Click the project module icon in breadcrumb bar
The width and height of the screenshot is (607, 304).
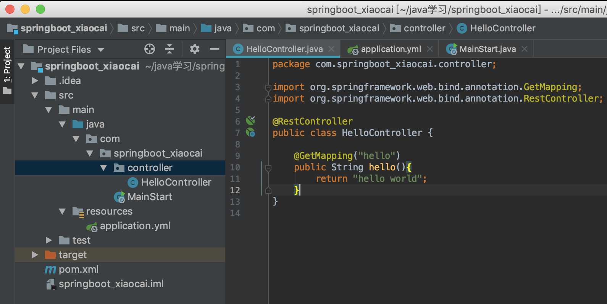point(12,29)
